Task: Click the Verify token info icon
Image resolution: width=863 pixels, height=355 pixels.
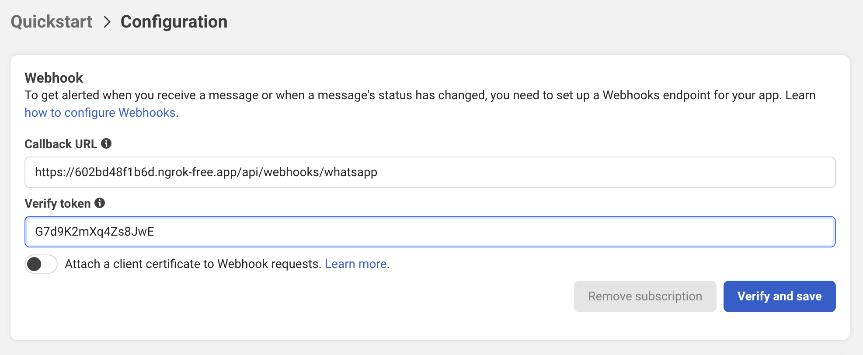Action: click(100, 202)
